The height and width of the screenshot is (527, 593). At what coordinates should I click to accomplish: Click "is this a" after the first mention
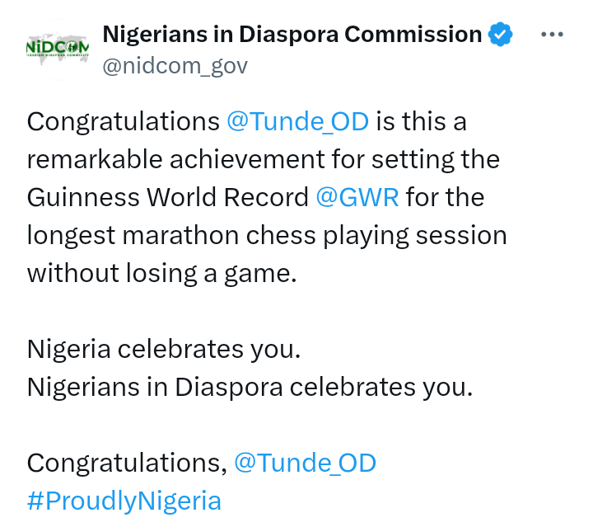[x=422, y=121]
